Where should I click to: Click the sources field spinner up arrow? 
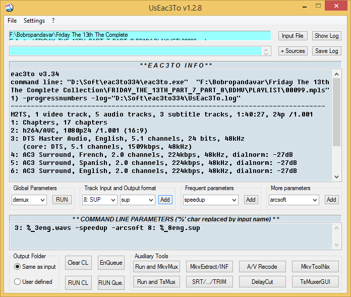[x=266, y=49]
